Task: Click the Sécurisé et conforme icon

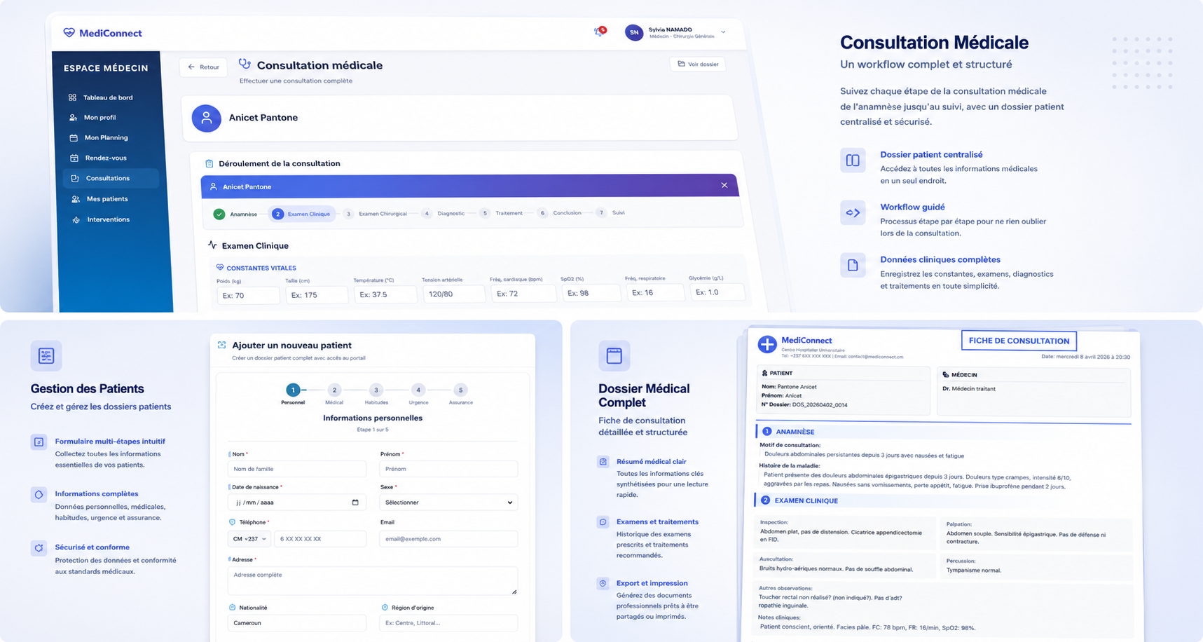Action: 39,548
